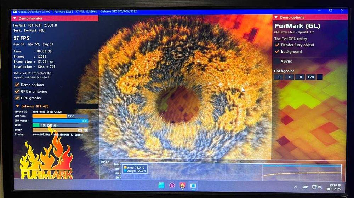
Task: Click the highlighted blue window taskbar icon
Action: tap(193, 186)
